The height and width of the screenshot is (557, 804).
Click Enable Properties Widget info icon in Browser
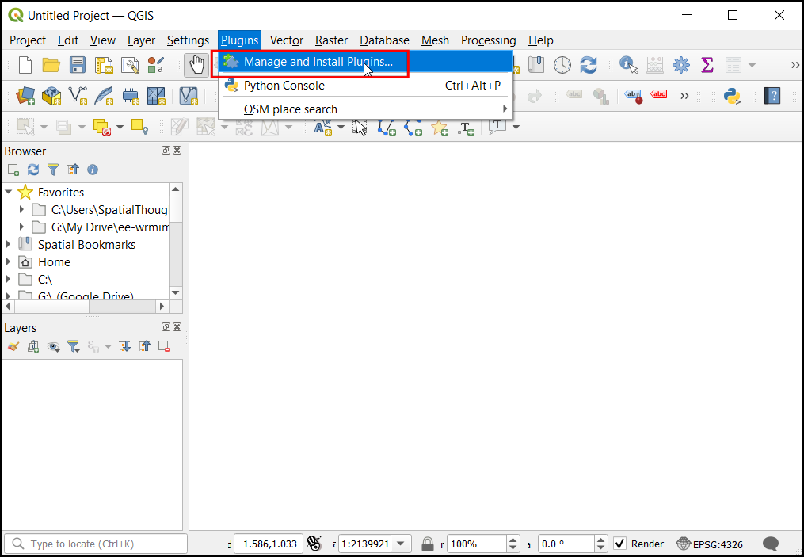pos(93,170)
